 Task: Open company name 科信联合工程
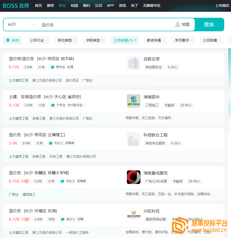(x=155, y=135)
